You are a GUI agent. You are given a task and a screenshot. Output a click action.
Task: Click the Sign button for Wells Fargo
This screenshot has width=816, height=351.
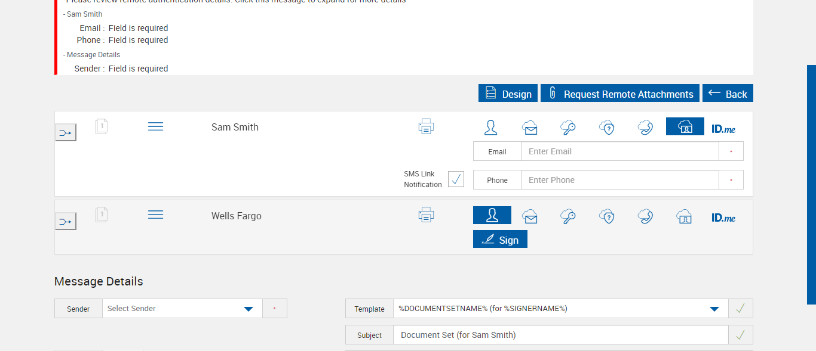point(500,240)
